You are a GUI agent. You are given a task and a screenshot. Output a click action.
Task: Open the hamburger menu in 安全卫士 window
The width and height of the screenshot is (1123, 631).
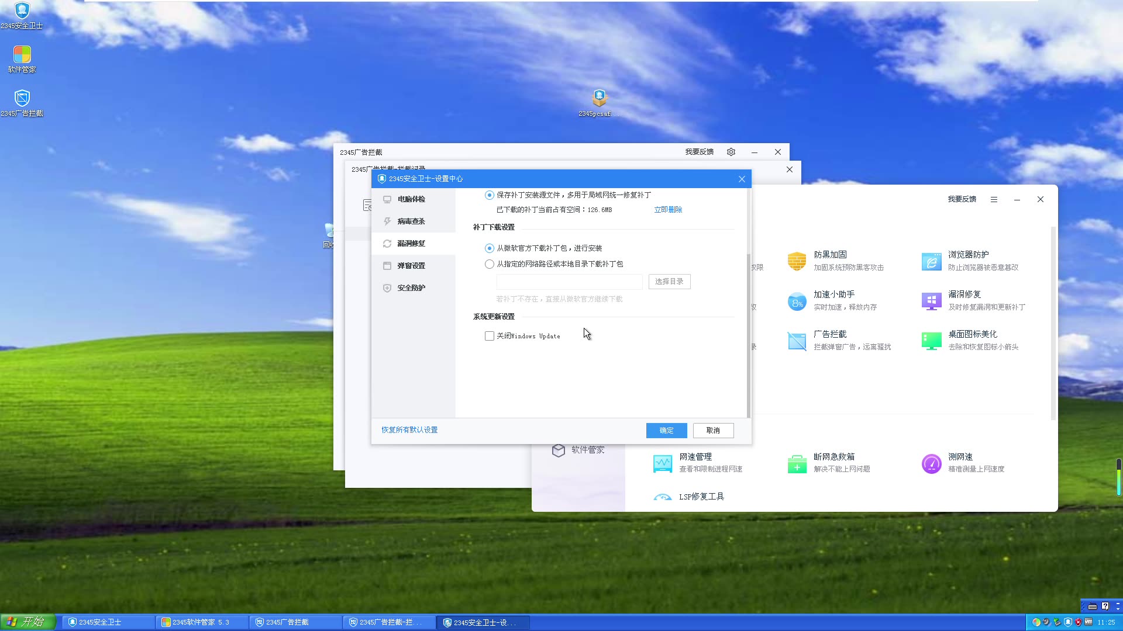994,199
